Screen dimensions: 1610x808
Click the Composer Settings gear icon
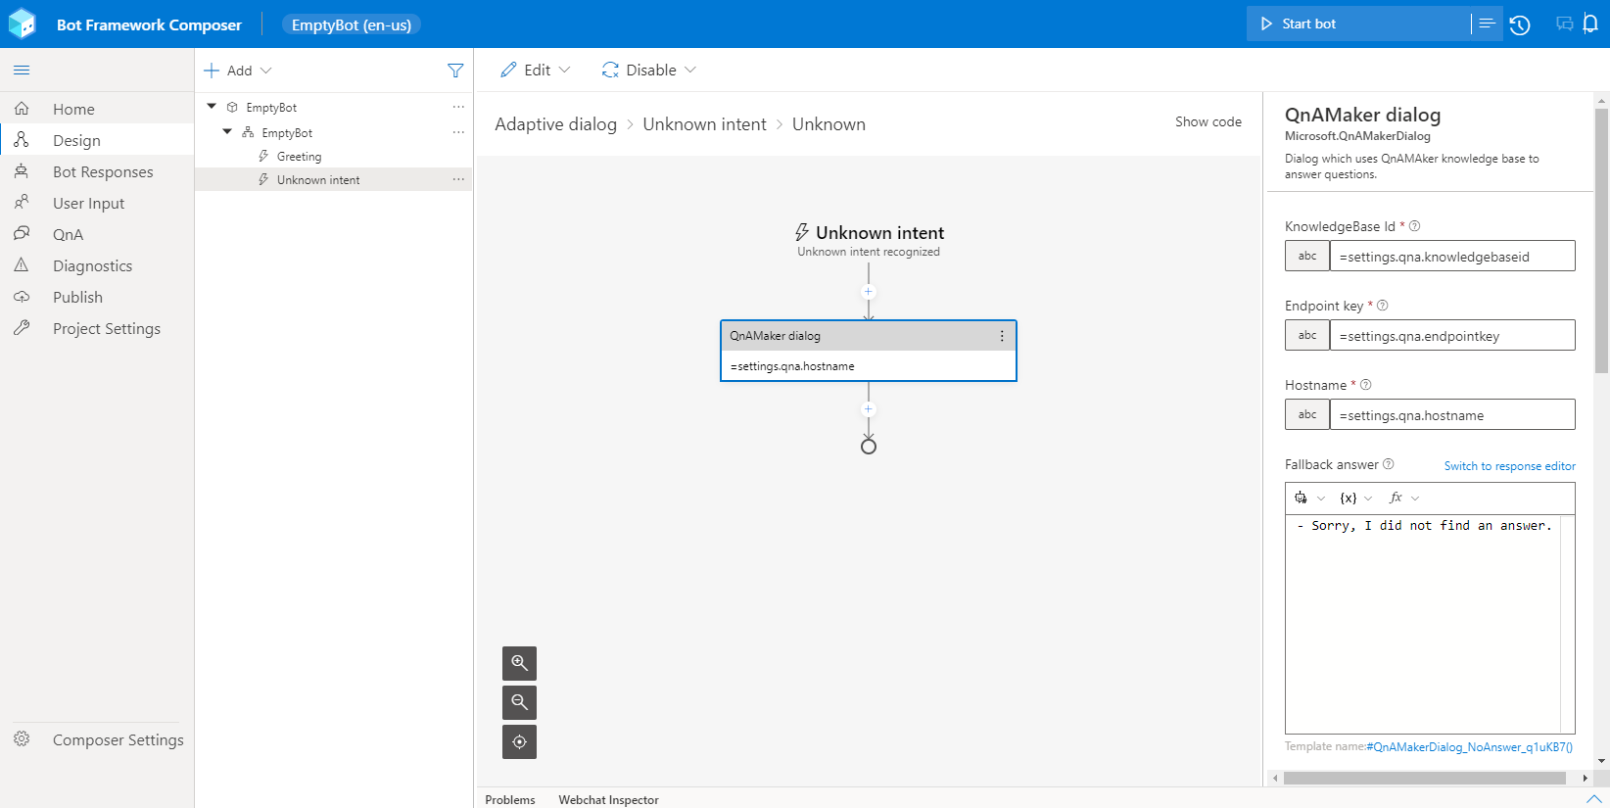pos(22,739)
